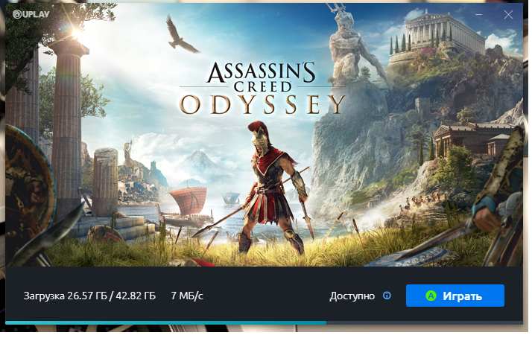Click the tall stone column on left
The height and width of the screenshot is (338, 532).
[68, 127]
